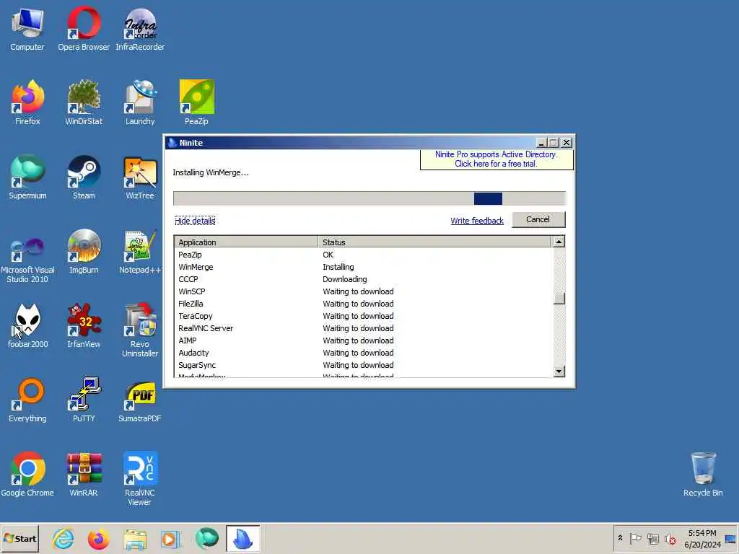The height and width of the screenshot is (554, 739).
Task: Click the WinRAR desktop icon
Action: (x=84, y=475)
